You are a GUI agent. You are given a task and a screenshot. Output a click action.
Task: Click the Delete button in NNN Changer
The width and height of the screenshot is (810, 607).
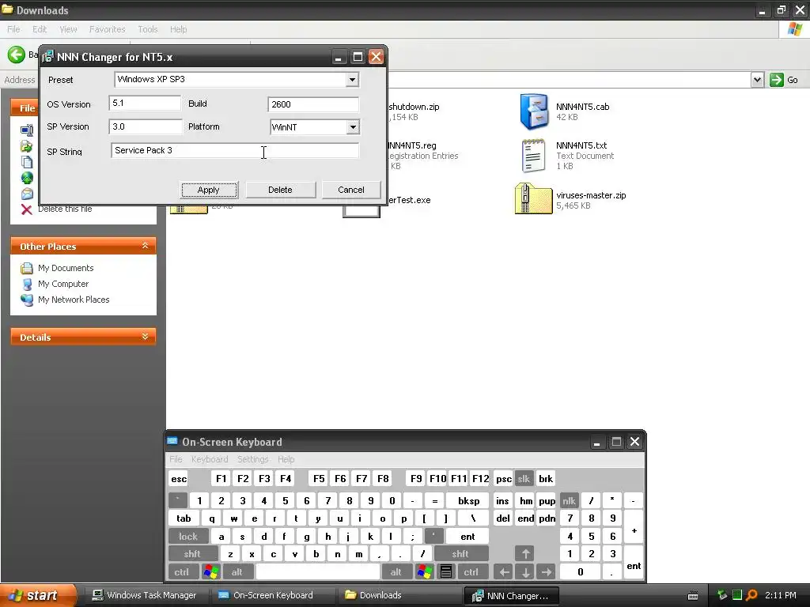(281, 190)
